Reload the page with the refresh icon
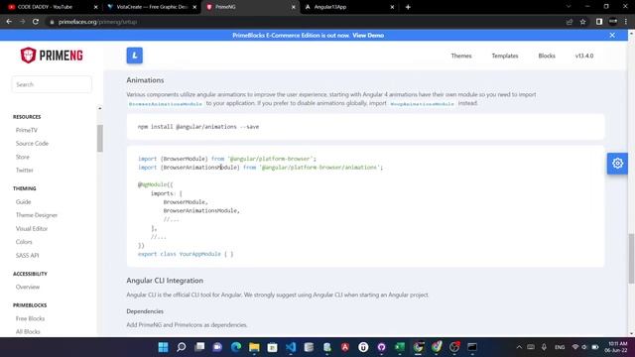Viewport: 635px width, 357px height. (x=36, y=22)
